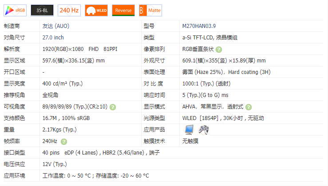Open the manufacturer link 友达 (AUO)
Screen dimensions: 328x186
(x=55, y=26)
